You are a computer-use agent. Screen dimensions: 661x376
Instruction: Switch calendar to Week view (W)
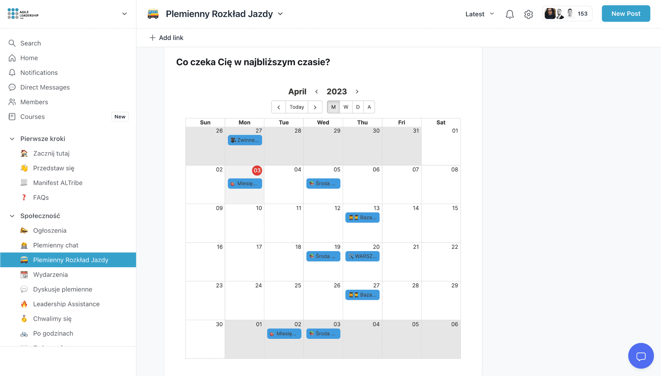[346, 107]
